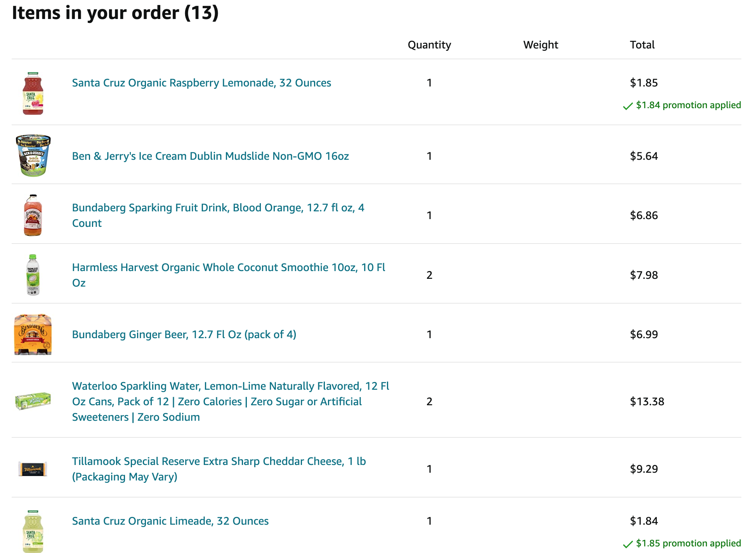Open Santa Cruz Organic Limeade link
The height and width of the screenshot is (553, 753).
pos(170,521)
